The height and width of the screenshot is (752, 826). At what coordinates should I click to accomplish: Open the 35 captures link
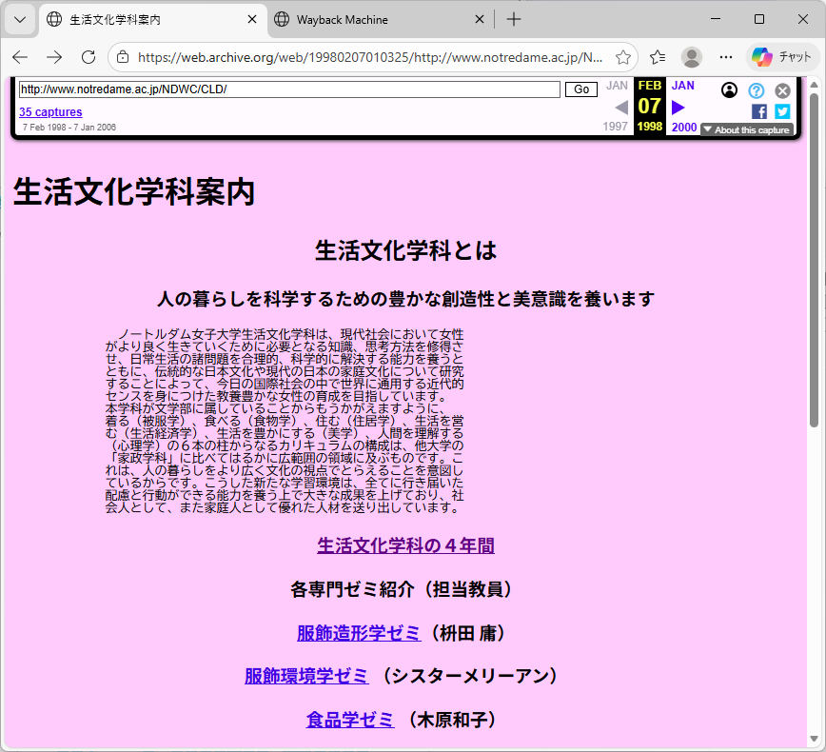(50, 112)
